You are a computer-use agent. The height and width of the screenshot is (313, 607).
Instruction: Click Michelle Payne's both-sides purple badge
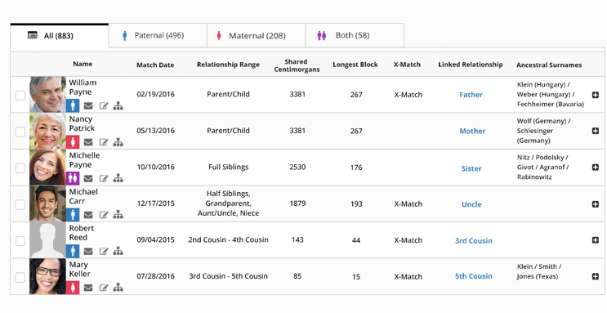coord(73,179)
